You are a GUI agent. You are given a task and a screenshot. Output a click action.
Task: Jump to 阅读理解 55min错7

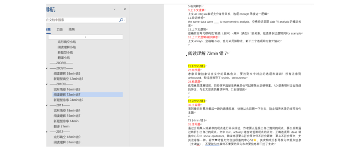pos(67,116)
